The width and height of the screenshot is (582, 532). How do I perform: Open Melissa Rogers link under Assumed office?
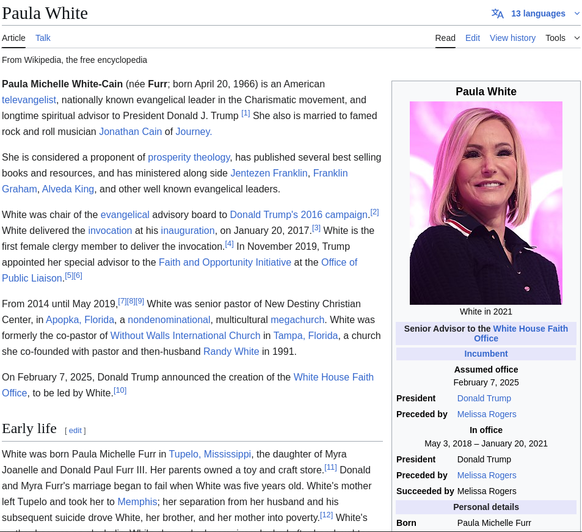(x=487, y=414)
